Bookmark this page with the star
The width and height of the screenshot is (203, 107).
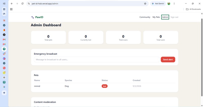click(x=145, y=4)
